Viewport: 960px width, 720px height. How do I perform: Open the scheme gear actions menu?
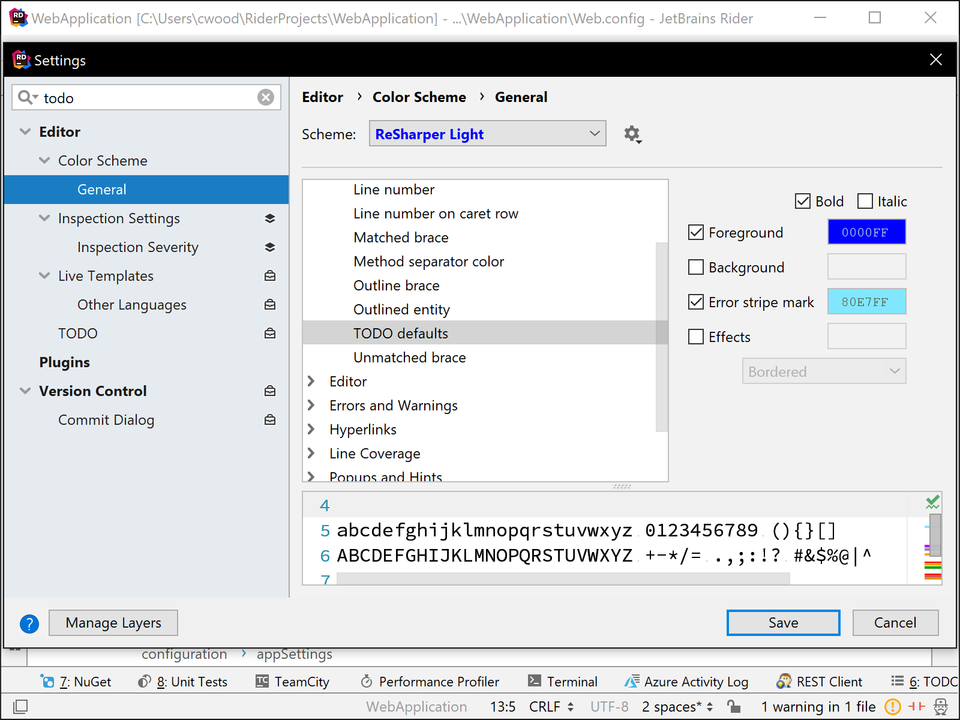click(x=632, y=134)
